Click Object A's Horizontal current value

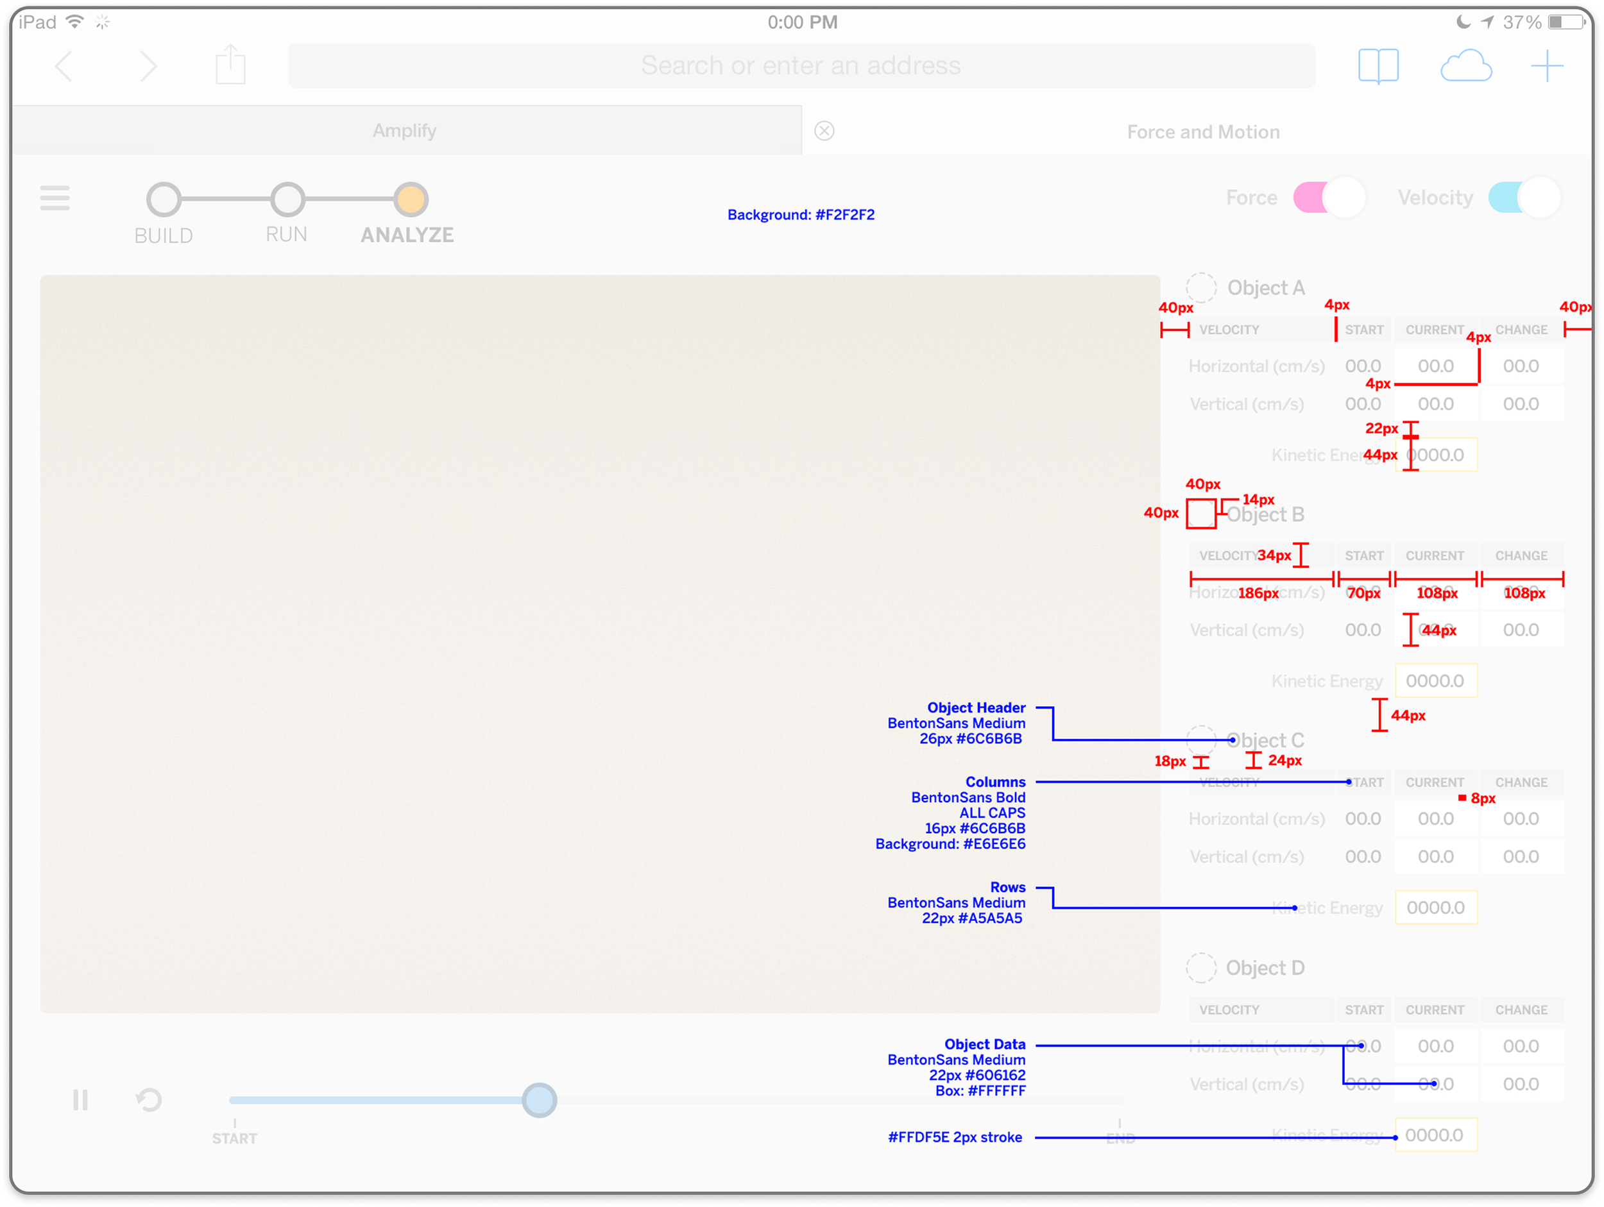(x=1436, y=366)
